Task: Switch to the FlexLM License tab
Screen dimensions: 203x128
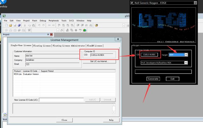Action: tap(95, 46)
